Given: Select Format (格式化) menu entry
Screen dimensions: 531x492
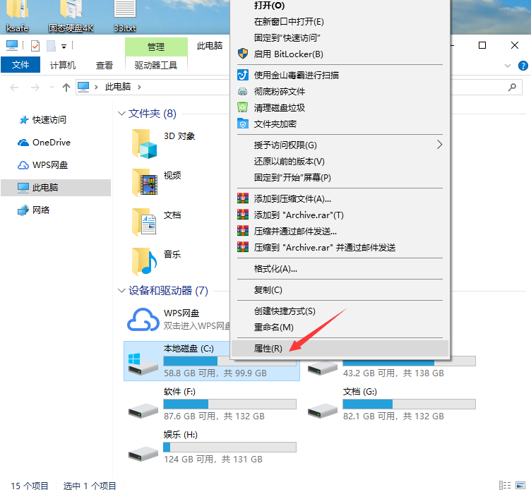Looking at the screenshot, I should 275,269.
